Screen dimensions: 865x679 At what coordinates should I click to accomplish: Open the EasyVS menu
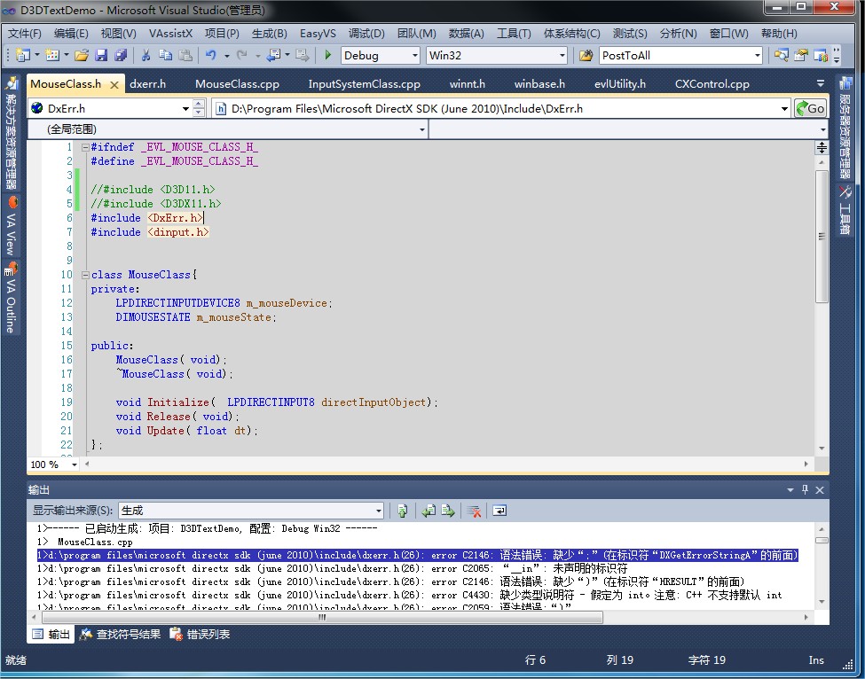[318, 34]
